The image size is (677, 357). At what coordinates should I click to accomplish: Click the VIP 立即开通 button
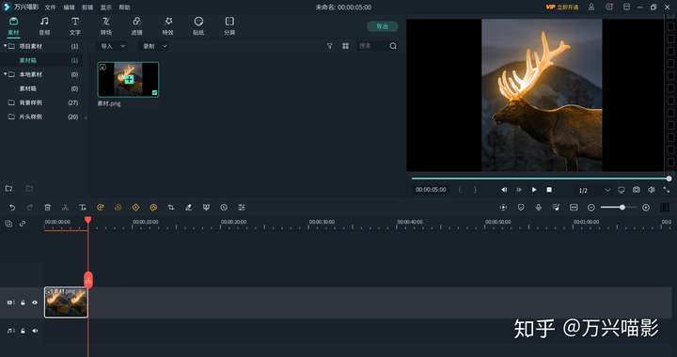click(x=561, y=8)
